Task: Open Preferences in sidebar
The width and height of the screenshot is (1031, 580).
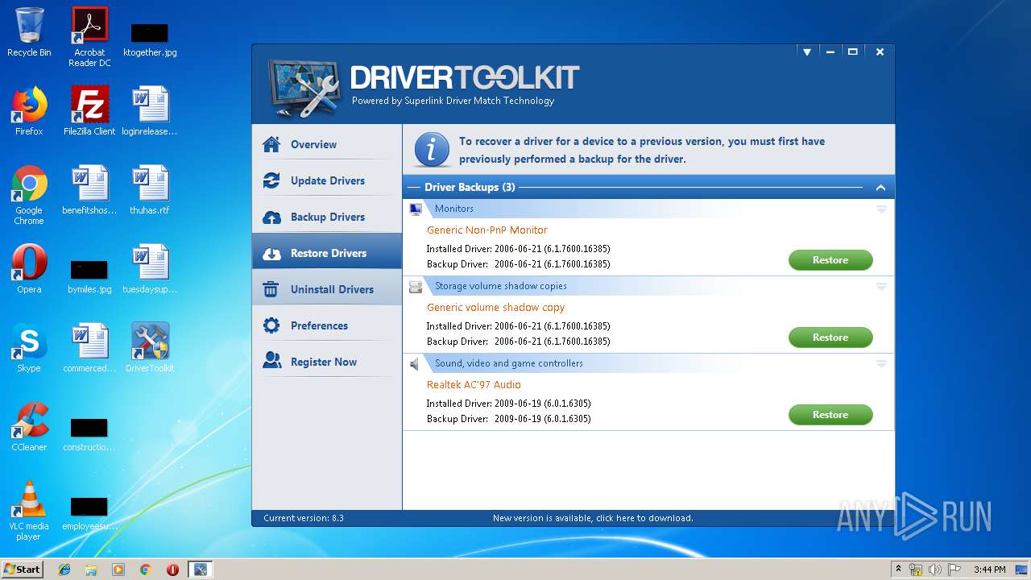Action: coord(327,325)
